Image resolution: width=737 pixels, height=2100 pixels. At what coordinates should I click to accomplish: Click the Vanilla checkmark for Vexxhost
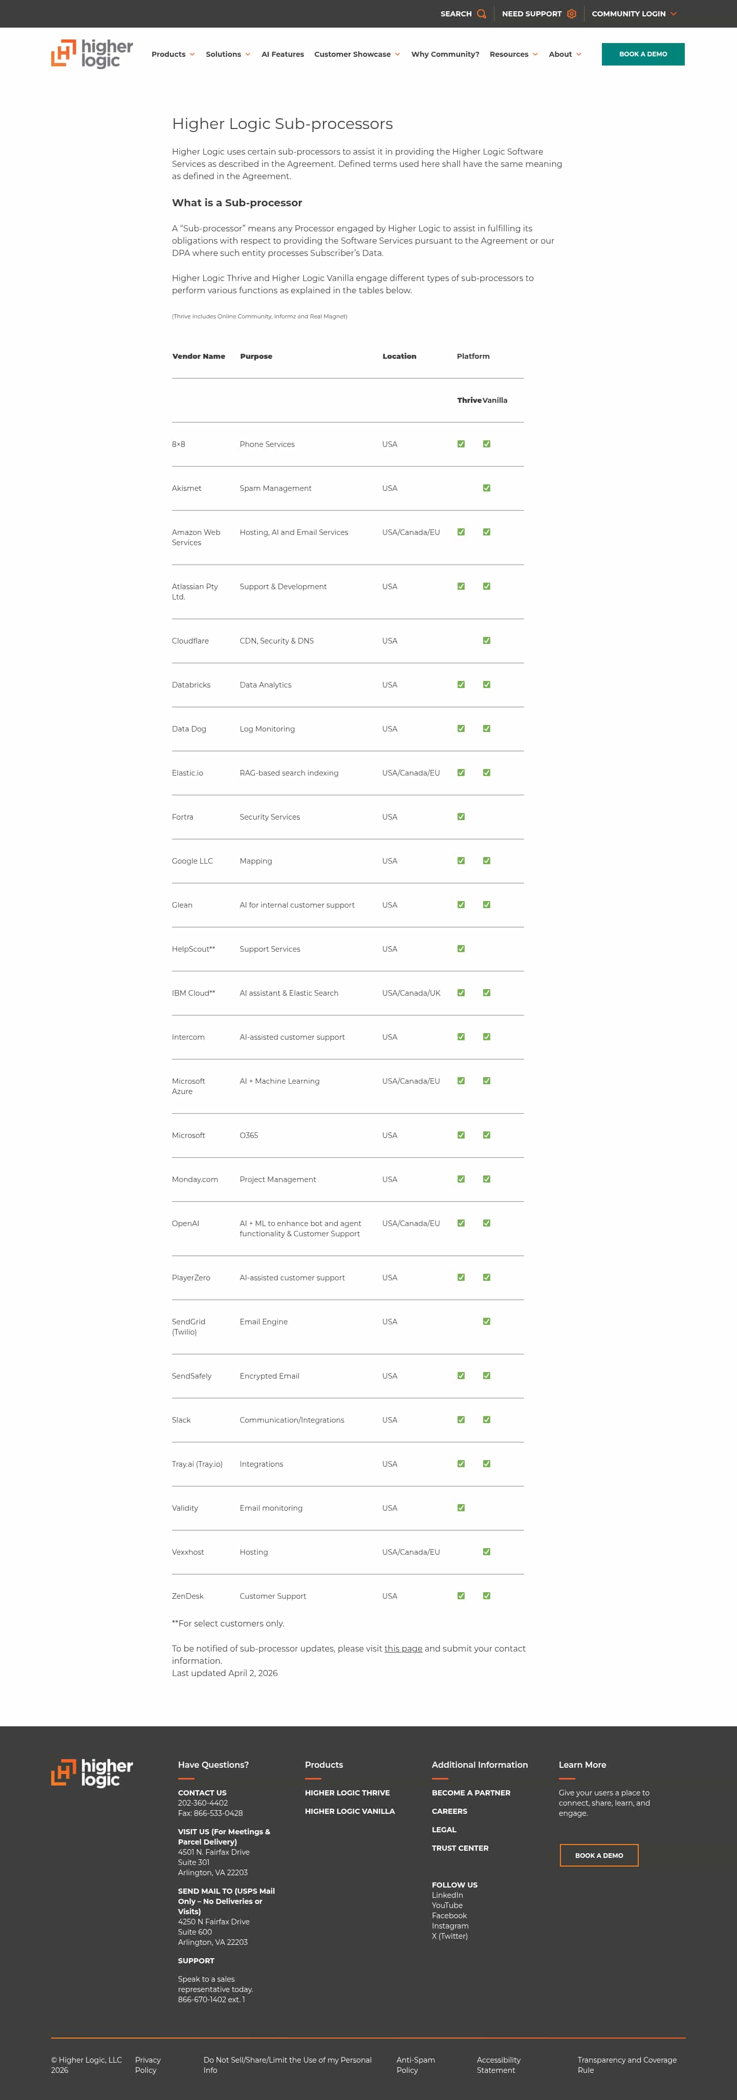(x=487, y=1552)
